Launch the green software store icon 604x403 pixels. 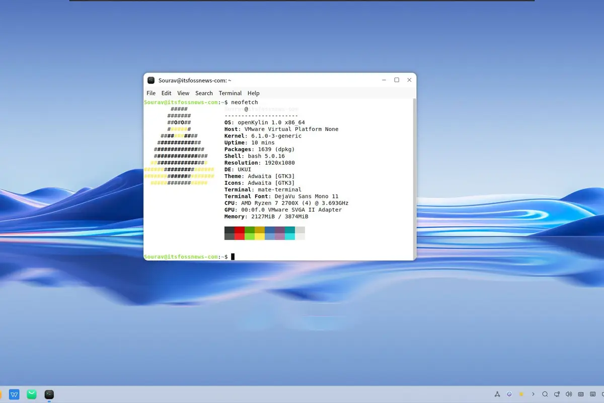coord(32,394)
